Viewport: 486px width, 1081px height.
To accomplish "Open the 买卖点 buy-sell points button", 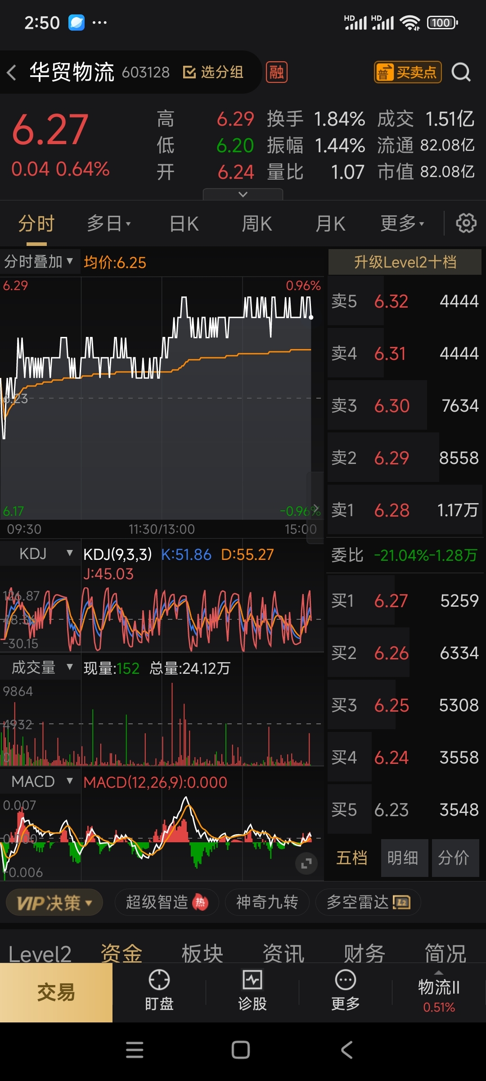I will (408, 72).
